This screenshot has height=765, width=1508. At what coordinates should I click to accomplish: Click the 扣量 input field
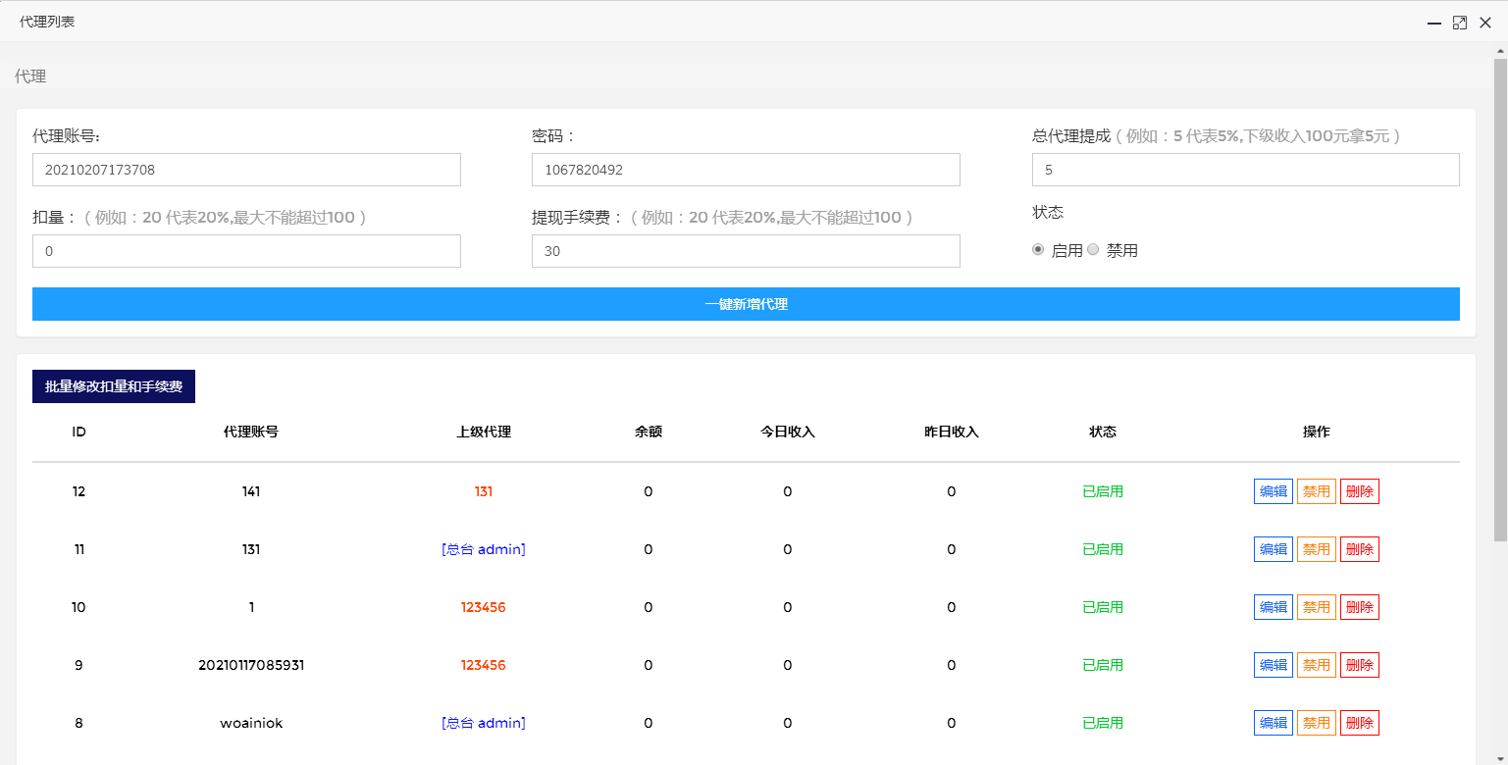tap(245, 251)
